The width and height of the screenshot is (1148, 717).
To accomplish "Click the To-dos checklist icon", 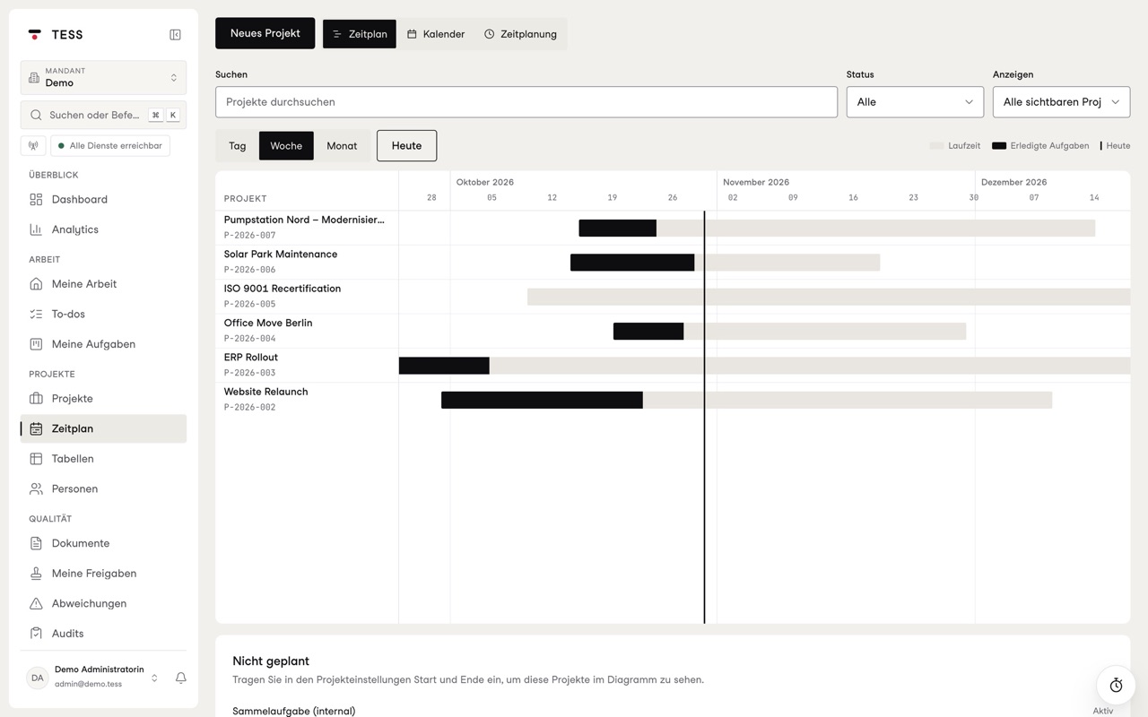I will pos(36,314).
